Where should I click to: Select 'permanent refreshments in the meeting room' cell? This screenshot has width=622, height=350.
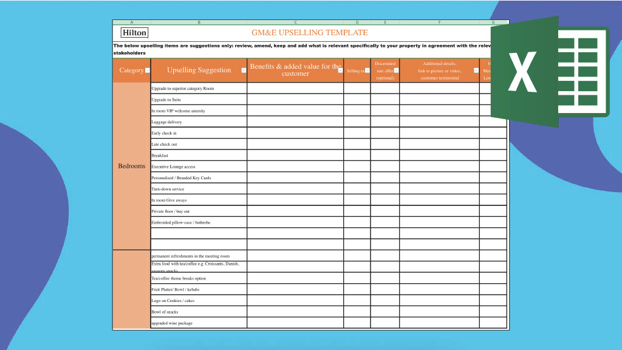coord(199,256)
